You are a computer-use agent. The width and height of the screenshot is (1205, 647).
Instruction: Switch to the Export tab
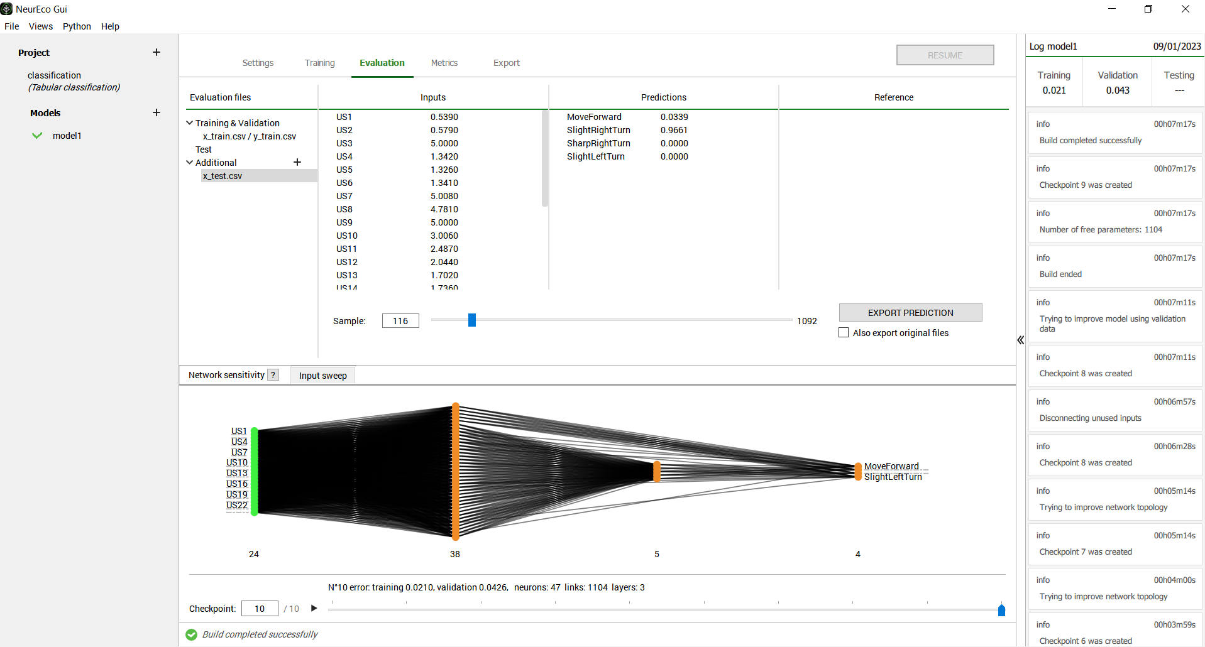coord(507,63)
